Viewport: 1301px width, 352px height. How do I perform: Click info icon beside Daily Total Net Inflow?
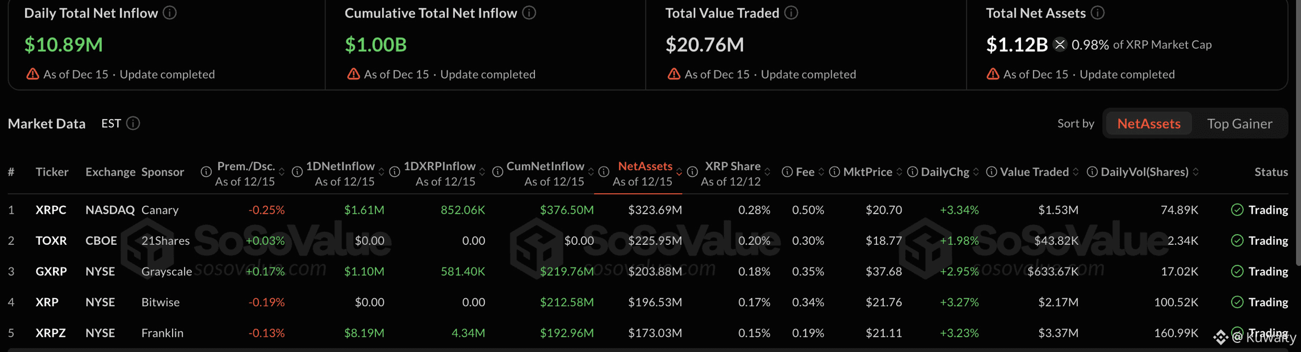pyautogui.click(x=170, y=12)
